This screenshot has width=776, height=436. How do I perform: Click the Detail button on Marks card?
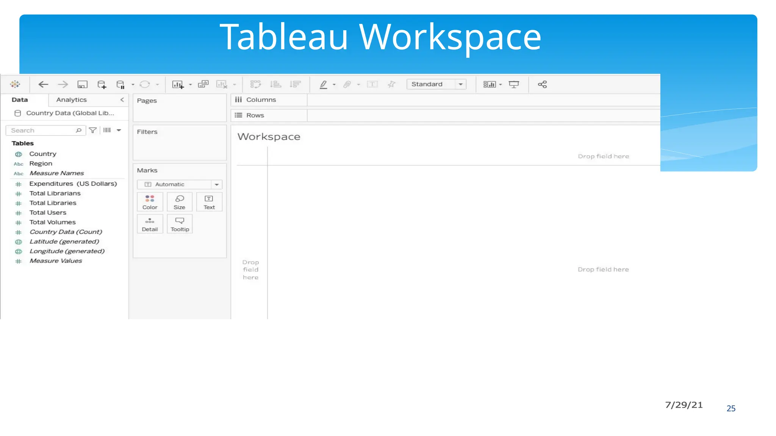(x=150, y=224)
